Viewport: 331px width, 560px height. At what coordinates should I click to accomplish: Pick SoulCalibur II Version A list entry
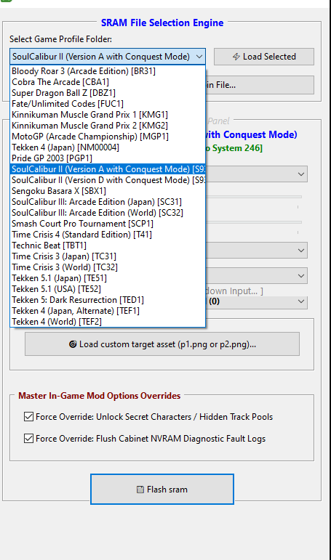[x=108, y=169]
